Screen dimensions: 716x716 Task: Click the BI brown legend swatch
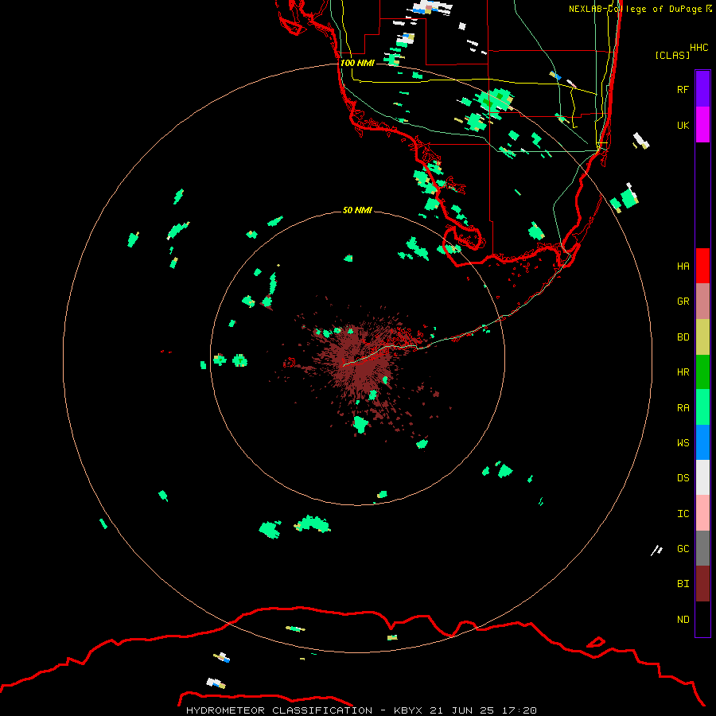pos(702,584)
